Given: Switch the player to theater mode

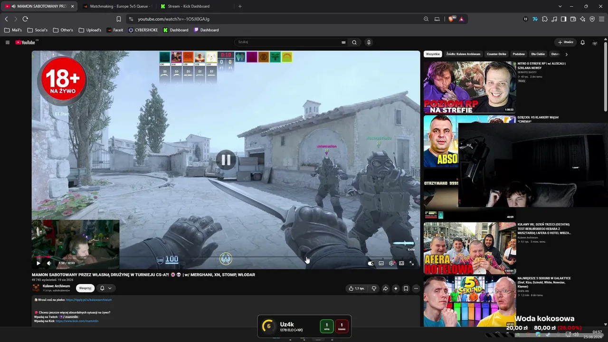Looking at the screenshot, I should coord(401,263).
